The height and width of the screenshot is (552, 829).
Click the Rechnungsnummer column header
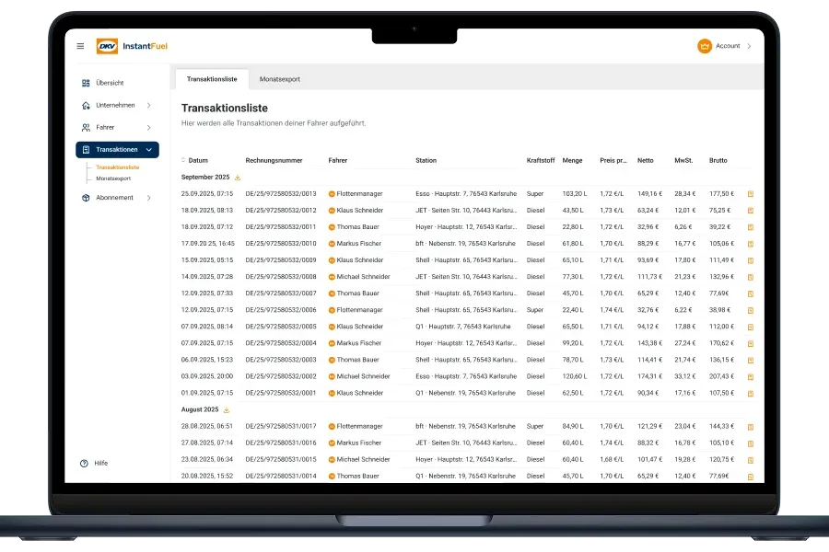[274, 160]
